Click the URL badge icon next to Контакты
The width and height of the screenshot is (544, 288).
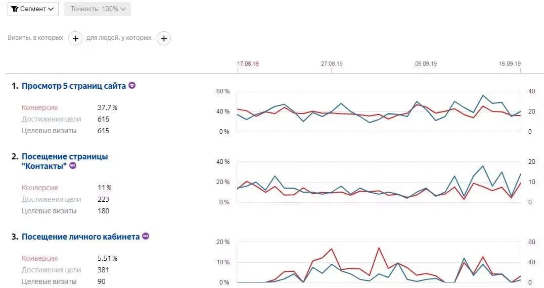coord(73,165)
